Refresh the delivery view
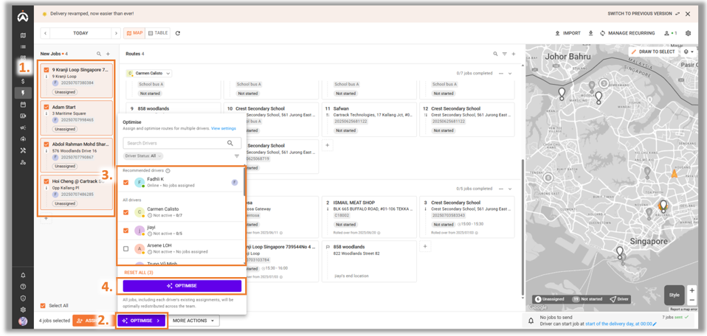707x336 pixels. coord(178,33)
